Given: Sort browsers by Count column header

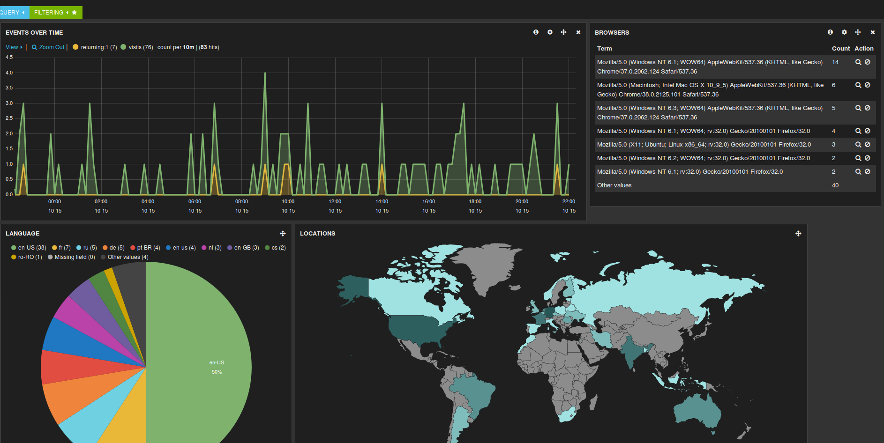Looking at the screenshot, I should pos(841,49).
